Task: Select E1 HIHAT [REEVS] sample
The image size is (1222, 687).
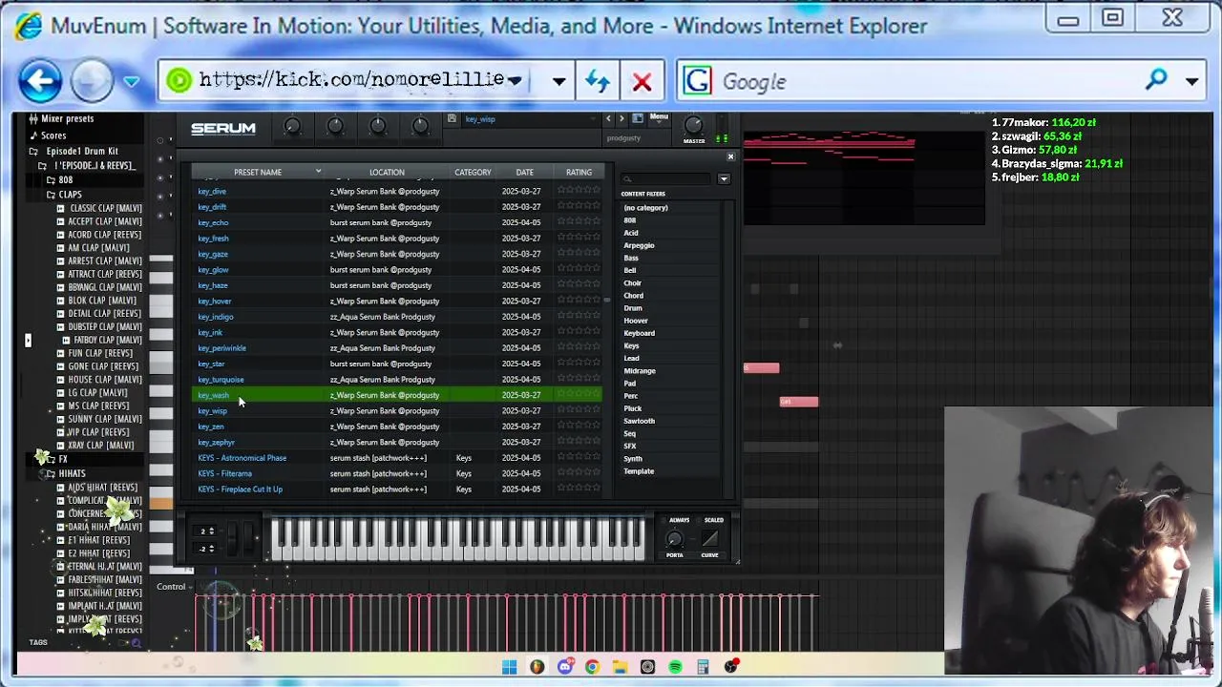Action: [98, 540]
